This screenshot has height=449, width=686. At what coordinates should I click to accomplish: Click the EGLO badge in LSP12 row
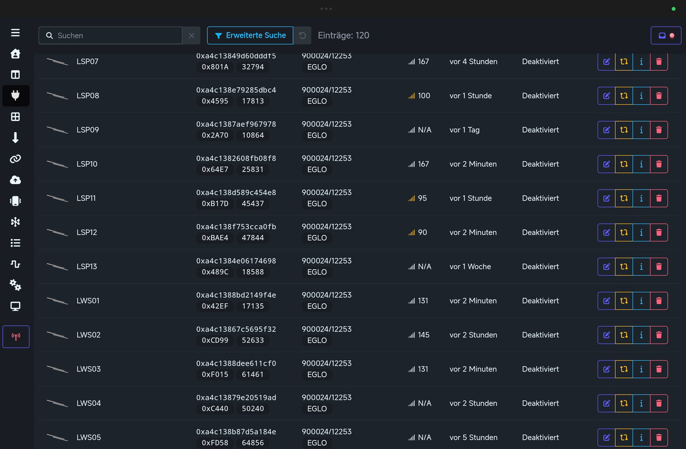tap(317, 238)
